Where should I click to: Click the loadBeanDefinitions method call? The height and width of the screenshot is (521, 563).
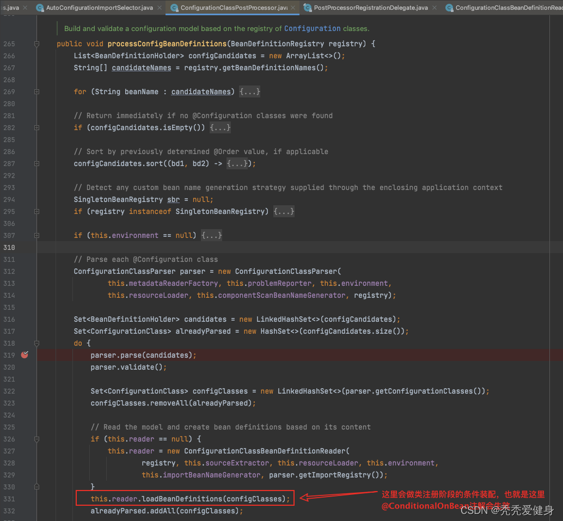pos(182,499)
